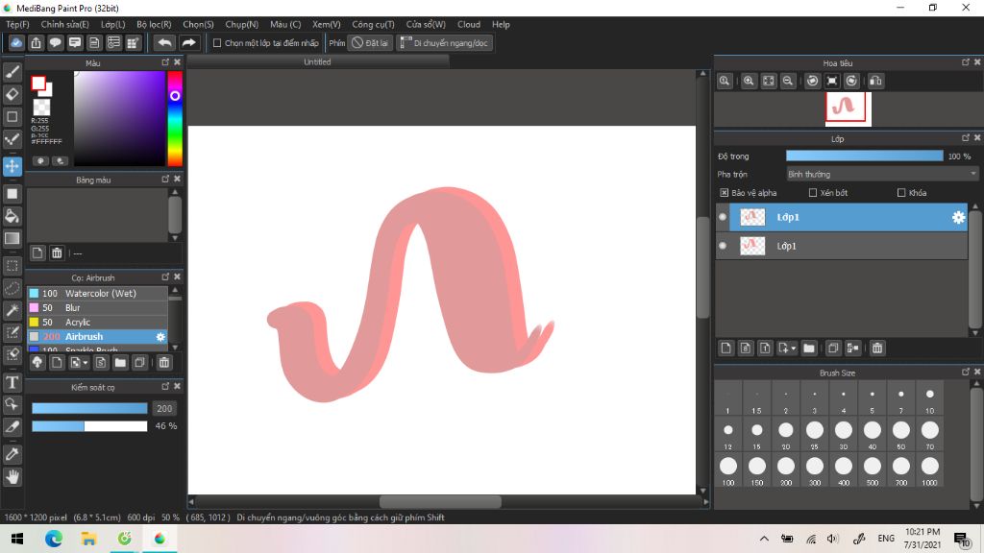Screen dimensions: 984x553
Task: Click the canvas horizontal scrollbar
Action: [x=440, y=501]
